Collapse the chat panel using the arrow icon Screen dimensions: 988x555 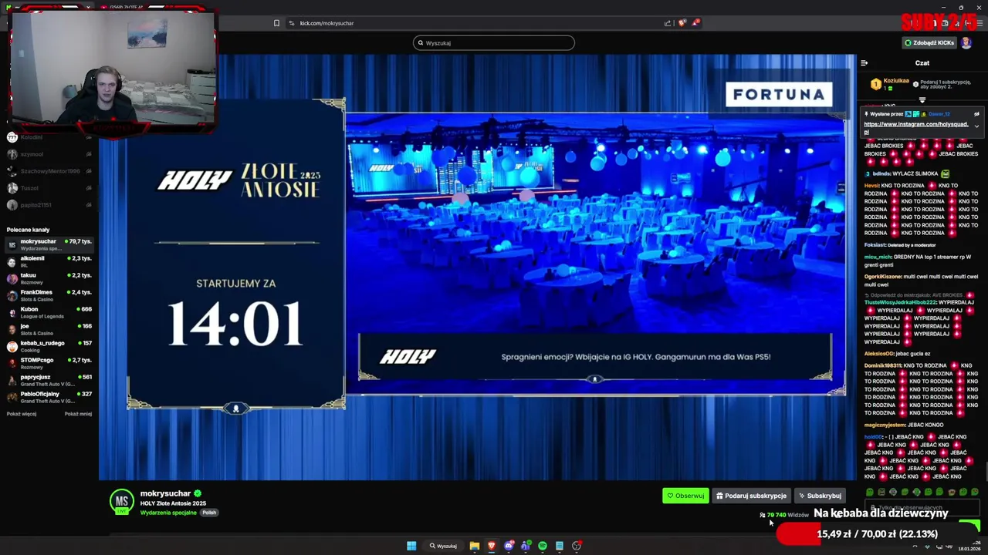864,63
